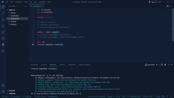174x98 pixels.
Task: Switch to the OUTPUT panel tab
Action: pos(44,65)
